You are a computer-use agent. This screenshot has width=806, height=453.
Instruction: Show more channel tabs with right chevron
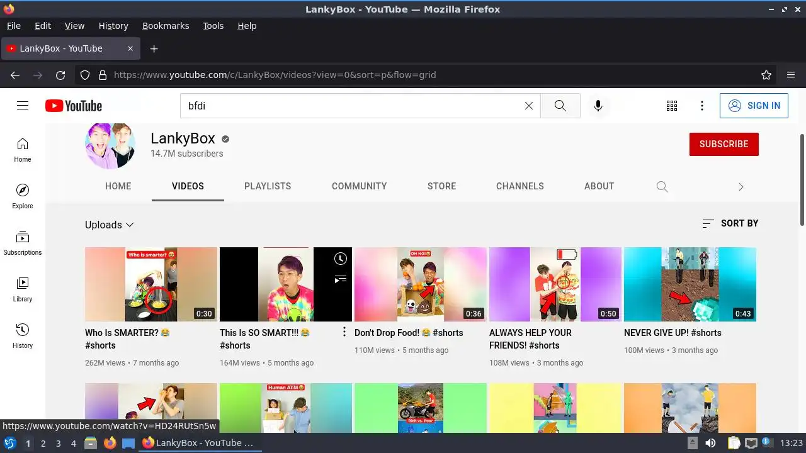click(741, 186)
